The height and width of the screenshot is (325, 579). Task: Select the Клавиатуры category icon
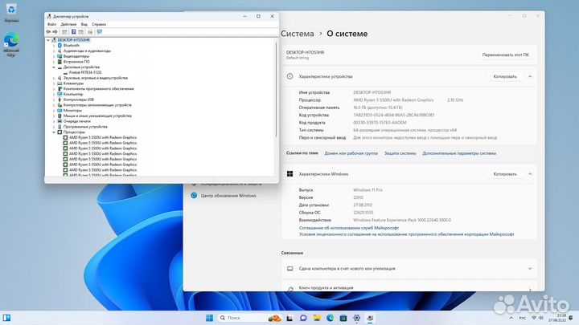coord(60,83)
